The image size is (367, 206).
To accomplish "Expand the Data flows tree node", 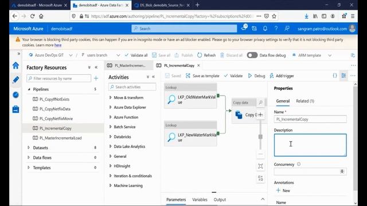I will point(29,157).
